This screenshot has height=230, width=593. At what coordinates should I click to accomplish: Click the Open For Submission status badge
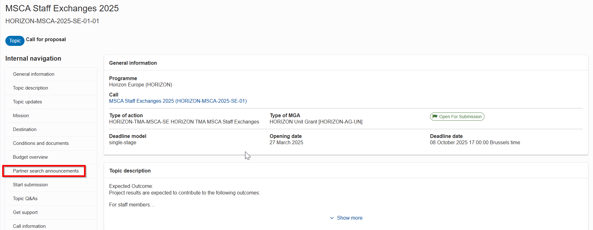457,117
